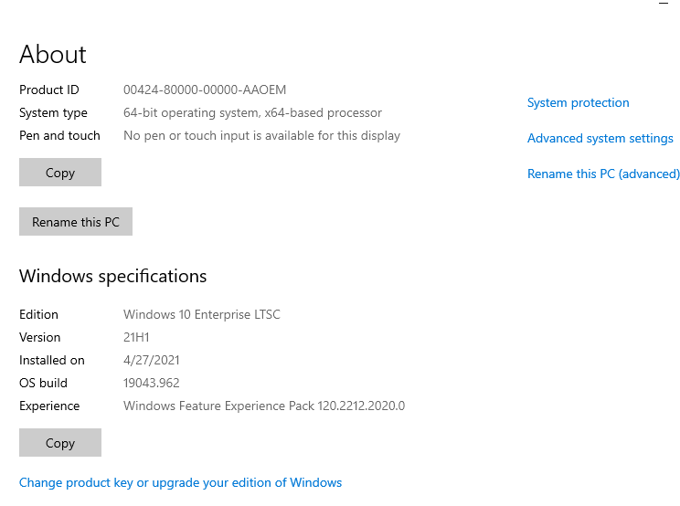Click the OS build number 19043.962
Viewport: 680px width, 506px height.
151,383
